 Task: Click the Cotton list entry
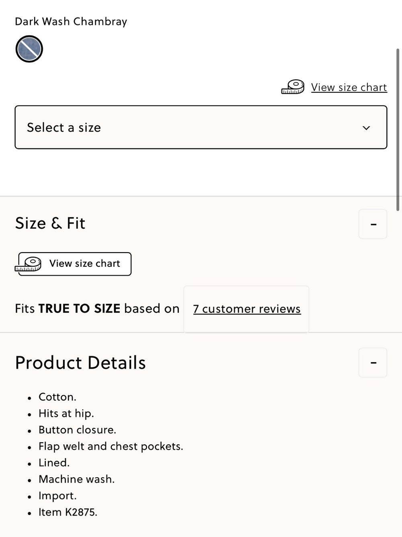pyautogui.click(x=57, y=397)
